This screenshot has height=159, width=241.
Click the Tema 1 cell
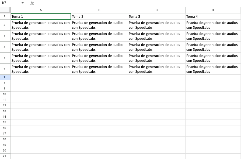(41, 16)
